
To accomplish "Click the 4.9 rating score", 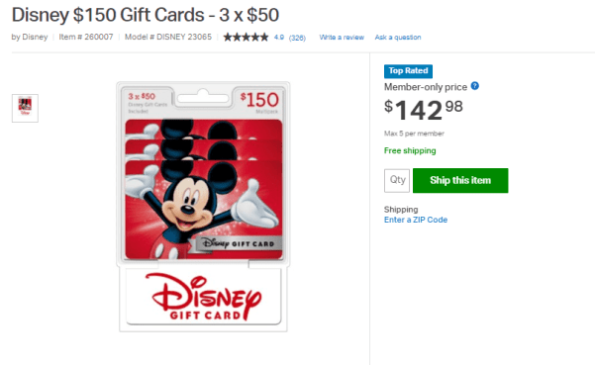I will coord(279,38).
